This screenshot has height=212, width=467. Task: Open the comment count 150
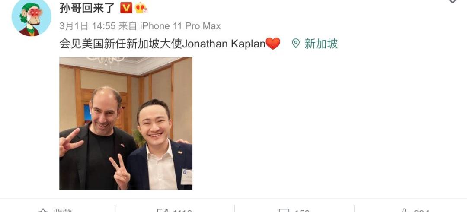coord(302,211)
